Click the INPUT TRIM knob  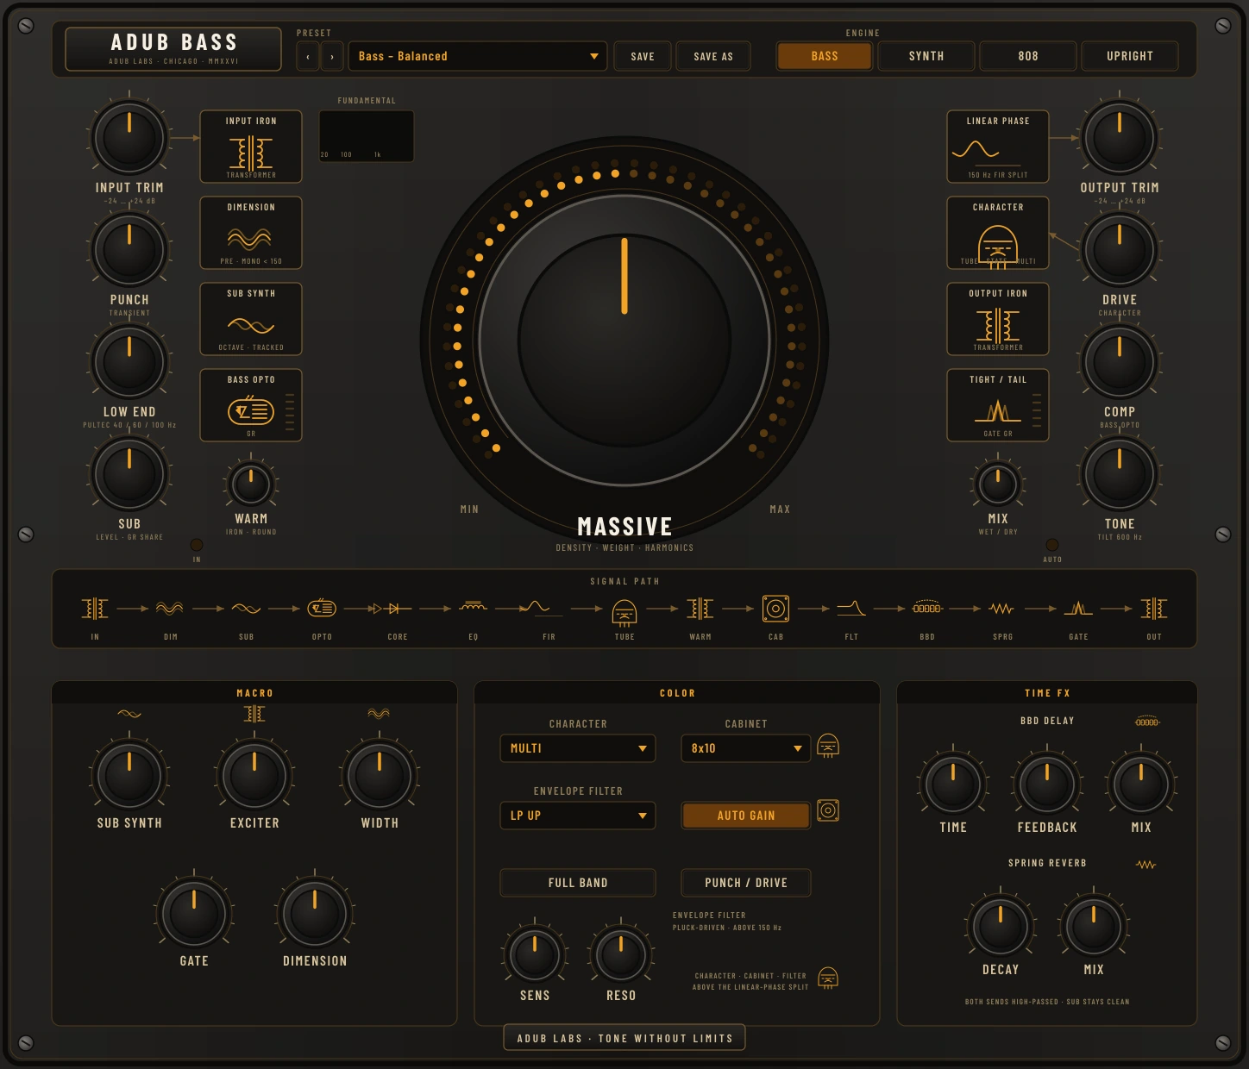tap(129, 138)
